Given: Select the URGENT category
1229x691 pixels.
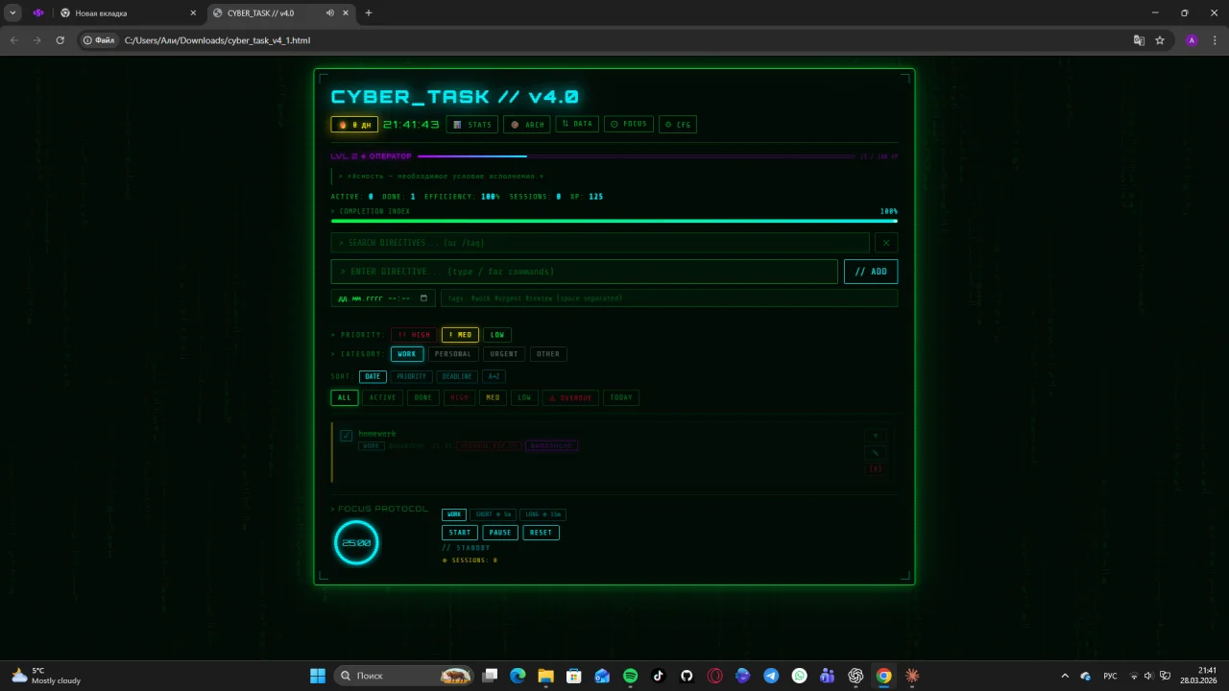Looking at the screenshot, I should [504, 354].
